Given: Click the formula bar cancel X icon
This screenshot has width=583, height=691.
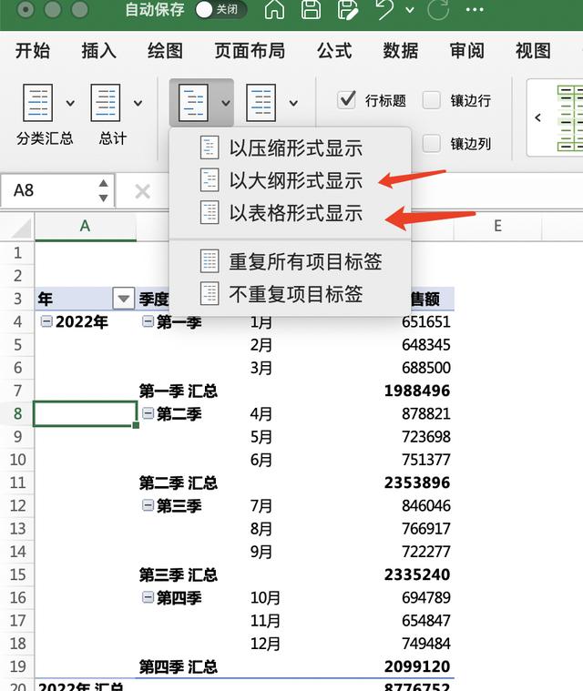Looking at the screenshot, I should [142, 191].
